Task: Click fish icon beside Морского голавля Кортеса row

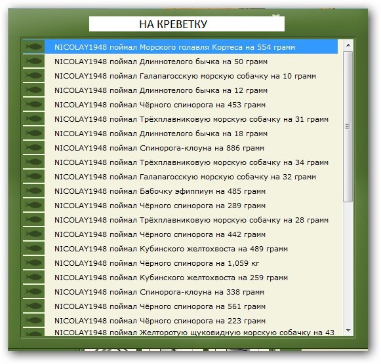Action: (34, 46)
